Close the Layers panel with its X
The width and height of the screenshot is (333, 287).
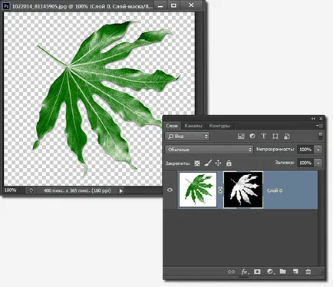(321, 119)
